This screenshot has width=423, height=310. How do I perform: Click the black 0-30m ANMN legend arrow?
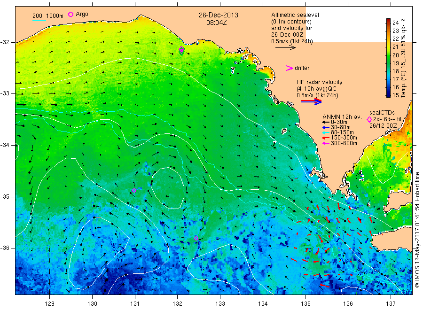(326, 122)
